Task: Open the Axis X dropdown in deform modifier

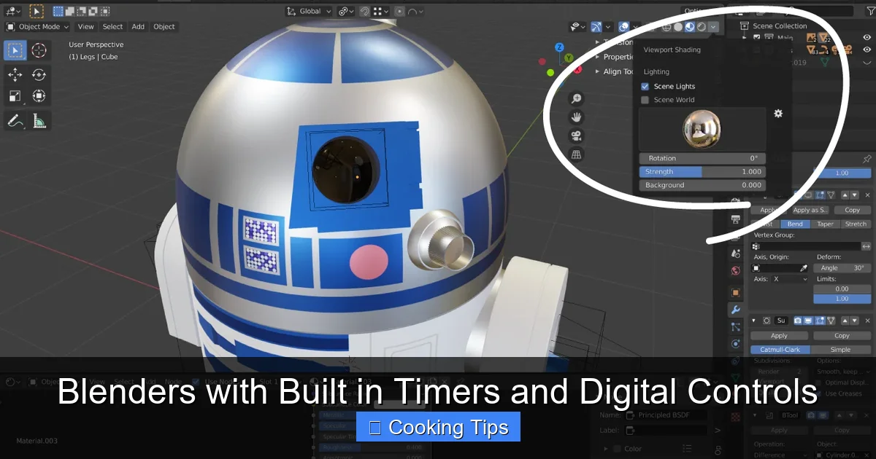Action: [788, 279]
